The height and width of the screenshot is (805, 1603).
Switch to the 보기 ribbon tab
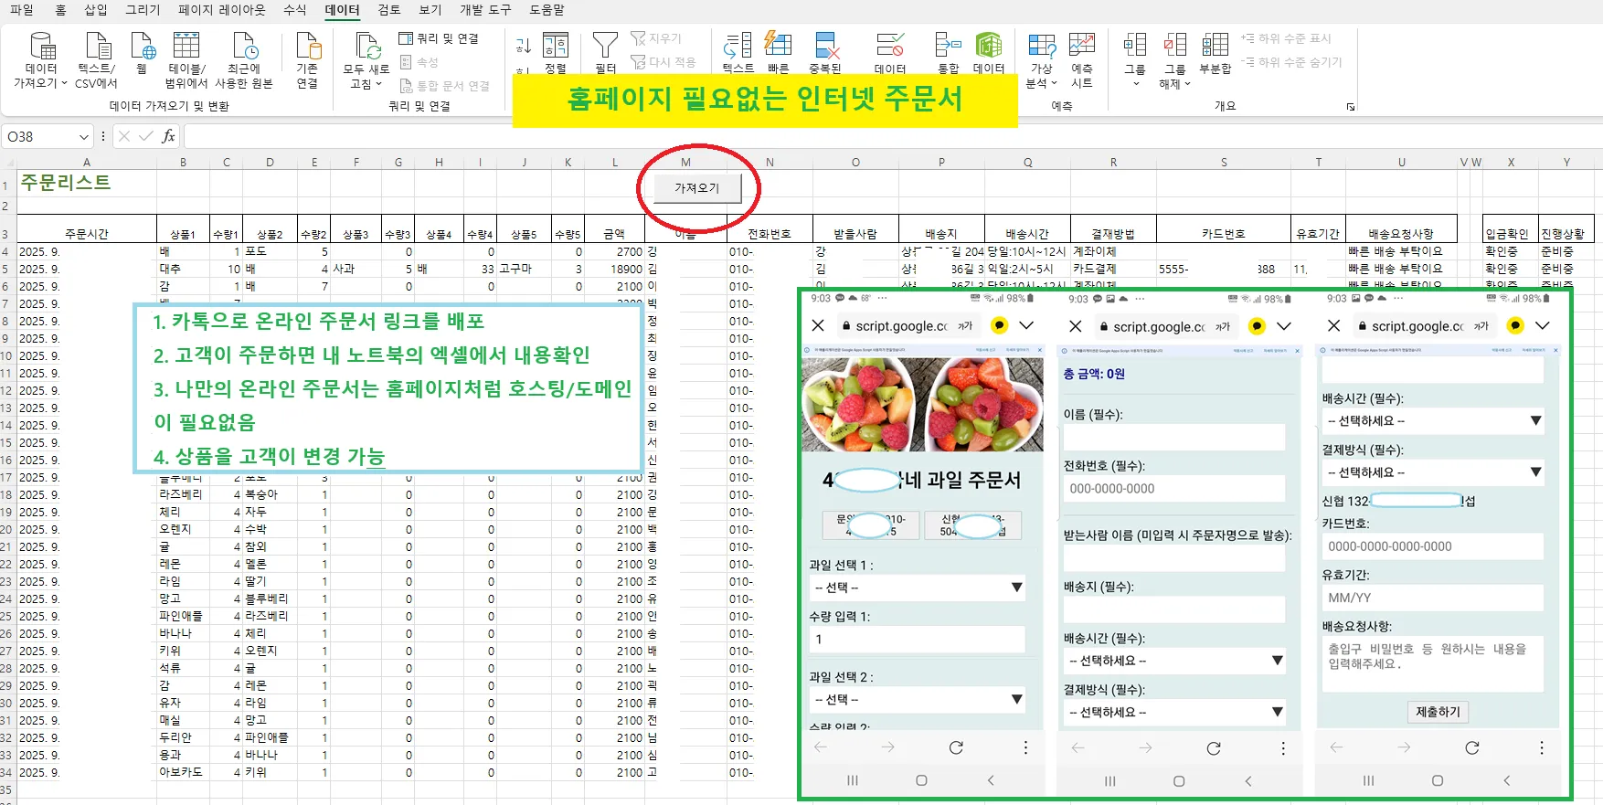(430, 10)
